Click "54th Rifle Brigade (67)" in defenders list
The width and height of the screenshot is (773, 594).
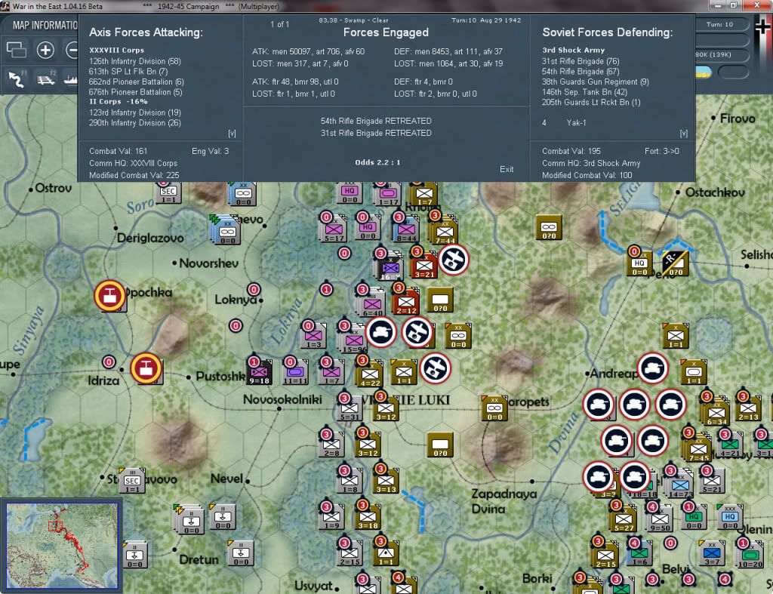click(x=581, y=72)
